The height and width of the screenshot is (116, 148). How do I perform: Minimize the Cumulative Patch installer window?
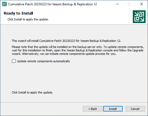[117, 4]
